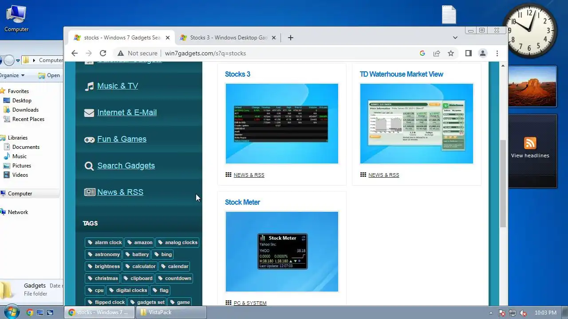This screenshot has width=568, height=319.
Task: Click the Google icon in address bar
Action: (x=422, y=53)
